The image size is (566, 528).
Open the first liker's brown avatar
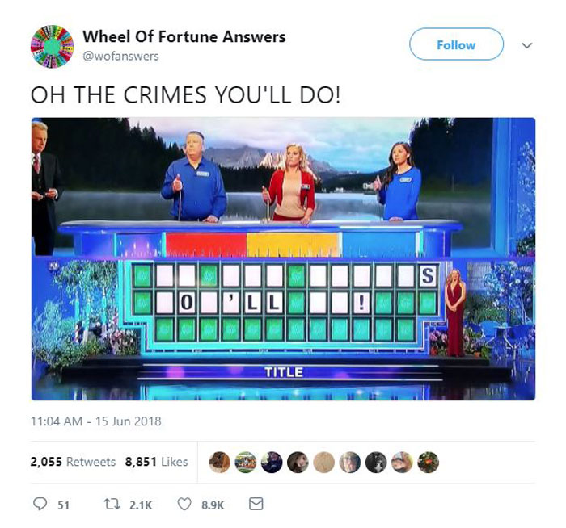(x=220, y=462)
